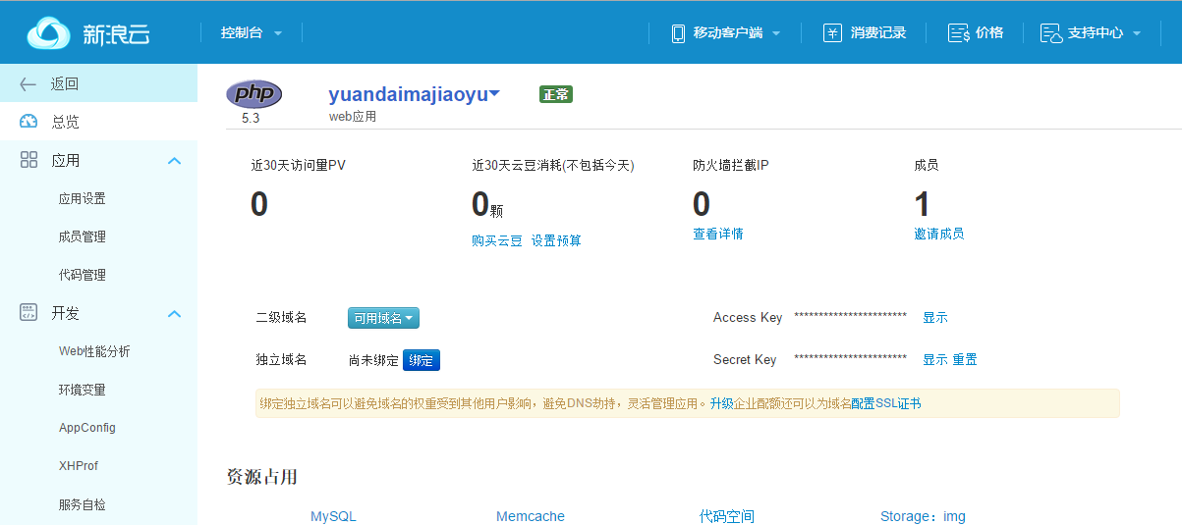
Task: Click the Memcache resource link
Action: tap(531, 516)
